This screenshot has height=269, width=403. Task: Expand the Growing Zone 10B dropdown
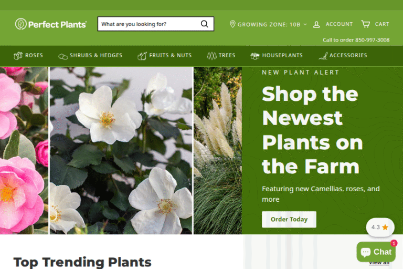pyautogui.click(x=268, y=25)
